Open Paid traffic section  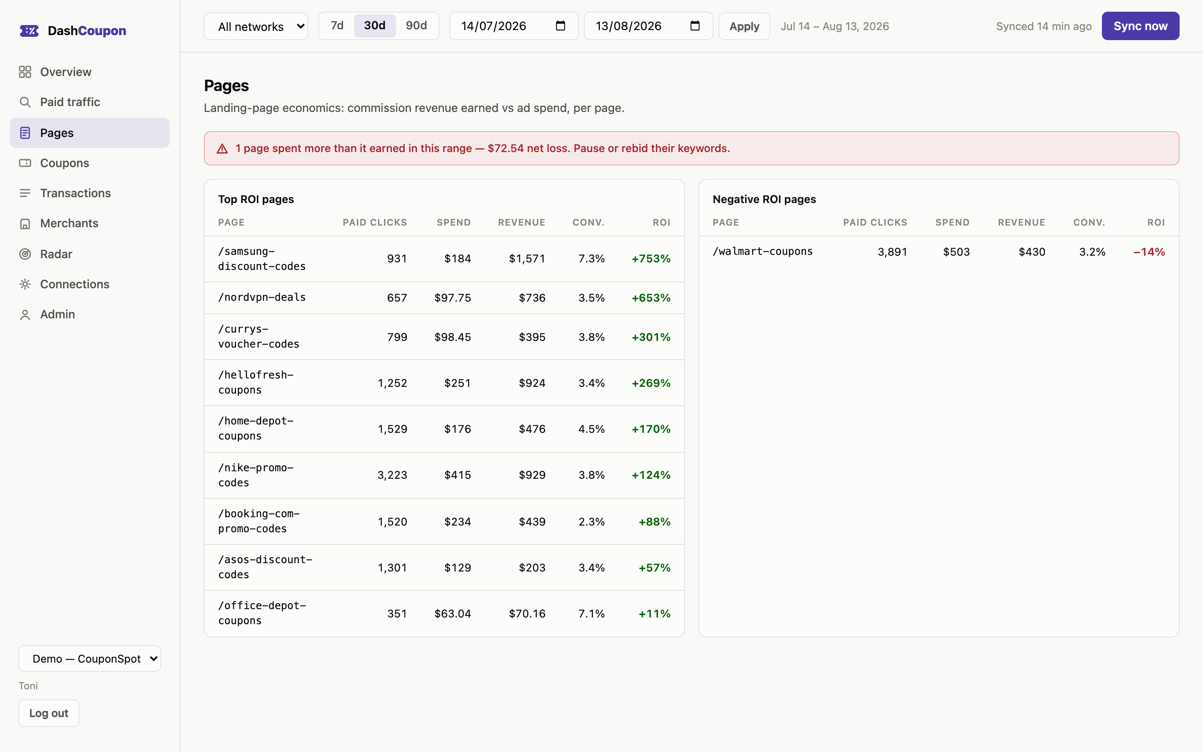tap(90, 102)
